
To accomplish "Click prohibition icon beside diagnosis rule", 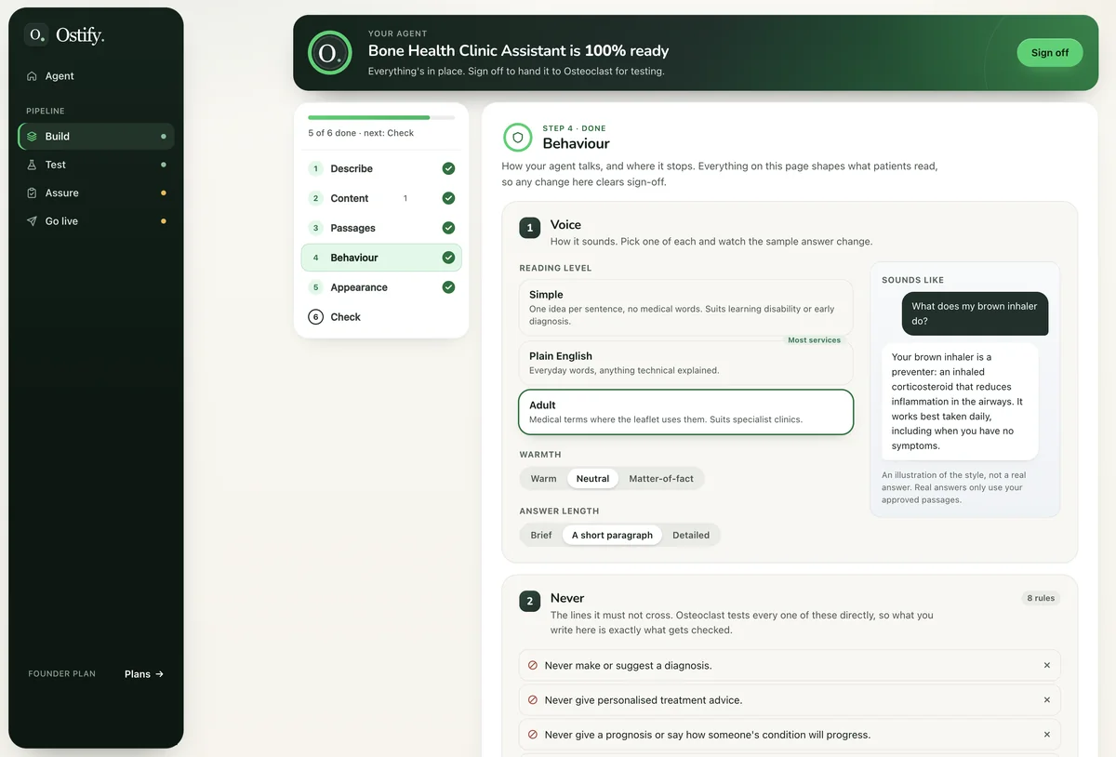I will click(x=533, y=666).
